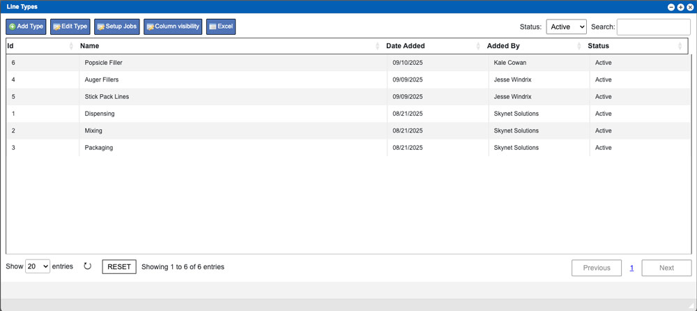Go to page 1 link

pyautogui.click(x=631, y=268)
